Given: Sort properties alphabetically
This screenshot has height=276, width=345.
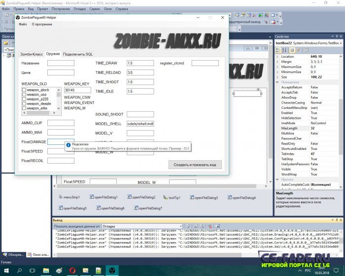Looking at the screenshot, I should (x=284, y=50).
